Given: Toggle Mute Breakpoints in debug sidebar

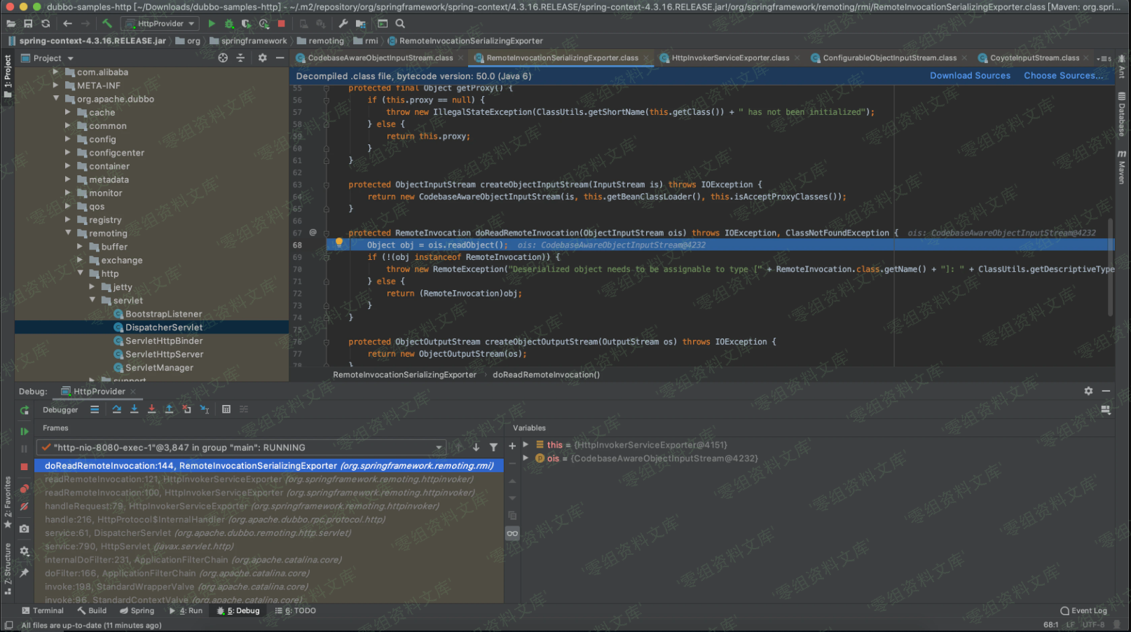Looking at the screenshot, I should [25, 507].
